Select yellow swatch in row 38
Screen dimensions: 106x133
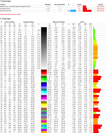point(44,104)
